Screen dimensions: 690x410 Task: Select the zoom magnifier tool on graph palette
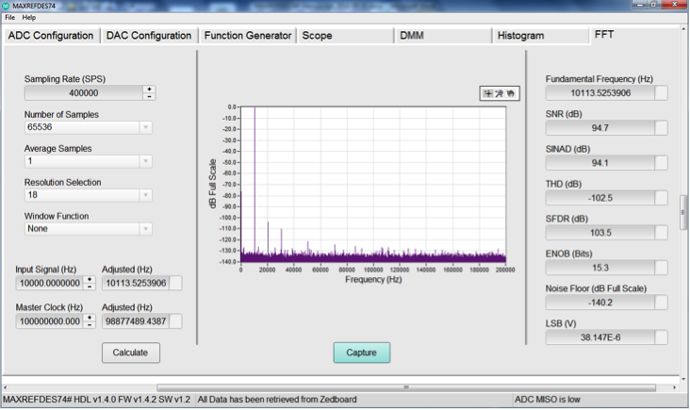[x=499, y=93]
